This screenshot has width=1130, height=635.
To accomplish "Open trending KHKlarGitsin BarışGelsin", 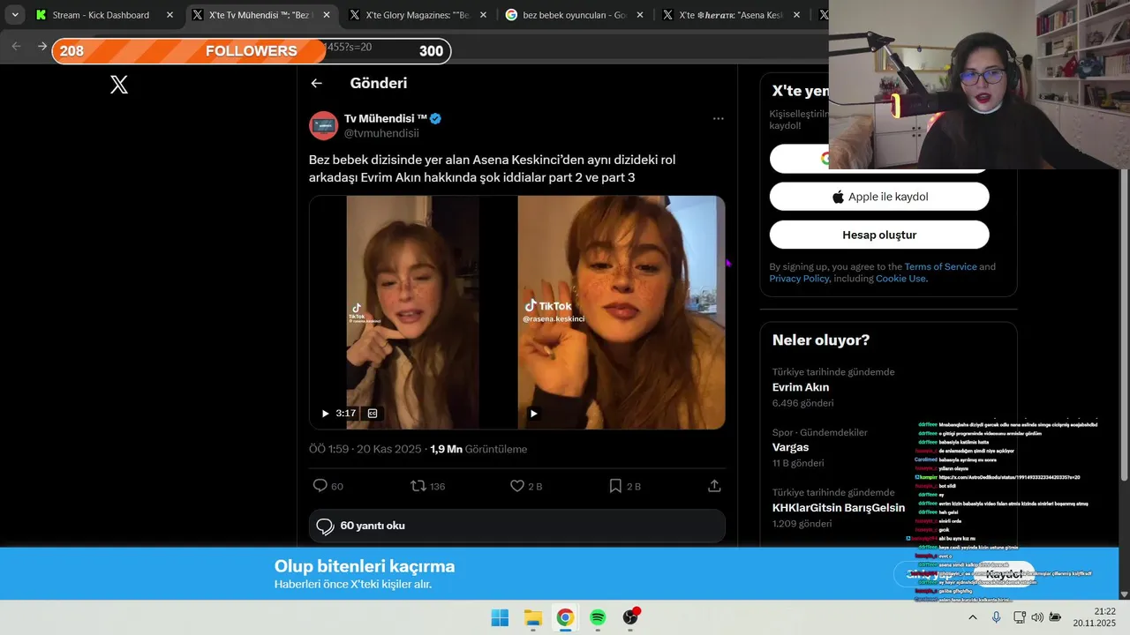I will tap(839, 508).
